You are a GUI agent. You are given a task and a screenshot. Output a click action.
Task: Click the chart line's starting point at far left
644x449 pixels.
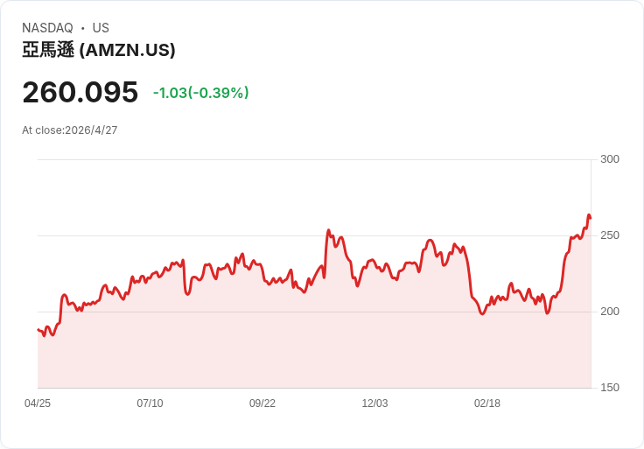click(38, 330)
